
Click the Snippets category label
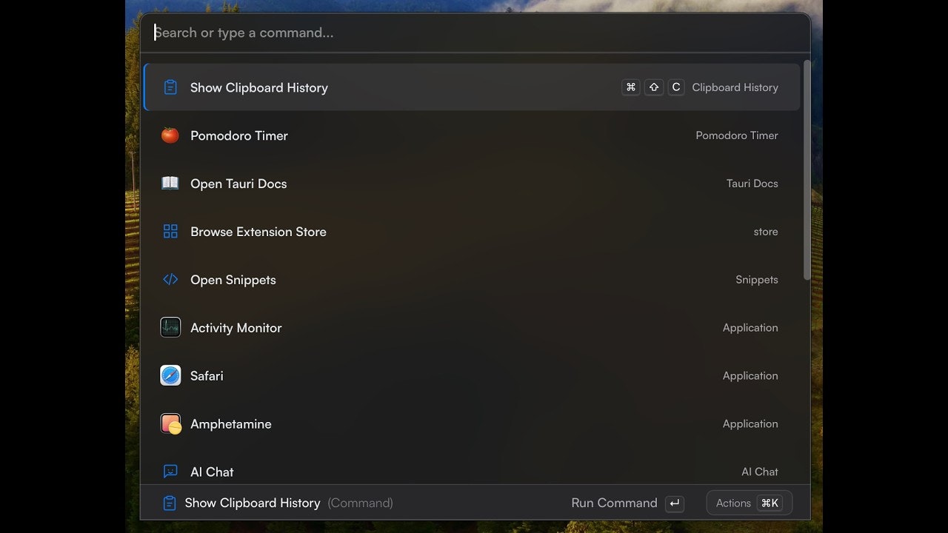757,280
